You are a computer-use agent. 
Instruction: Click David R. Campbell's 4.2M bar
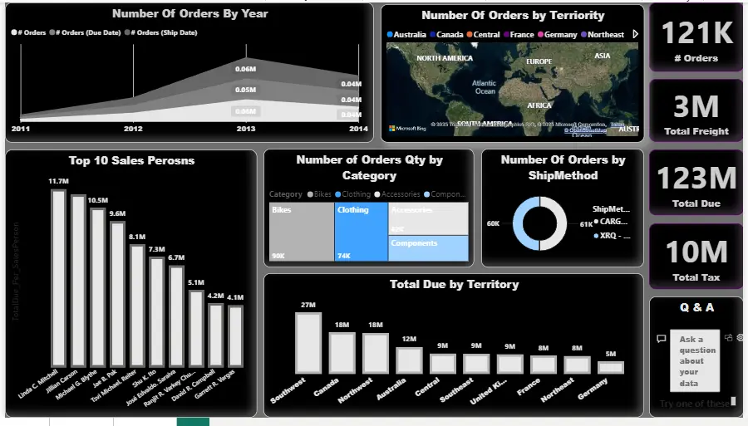215,335
